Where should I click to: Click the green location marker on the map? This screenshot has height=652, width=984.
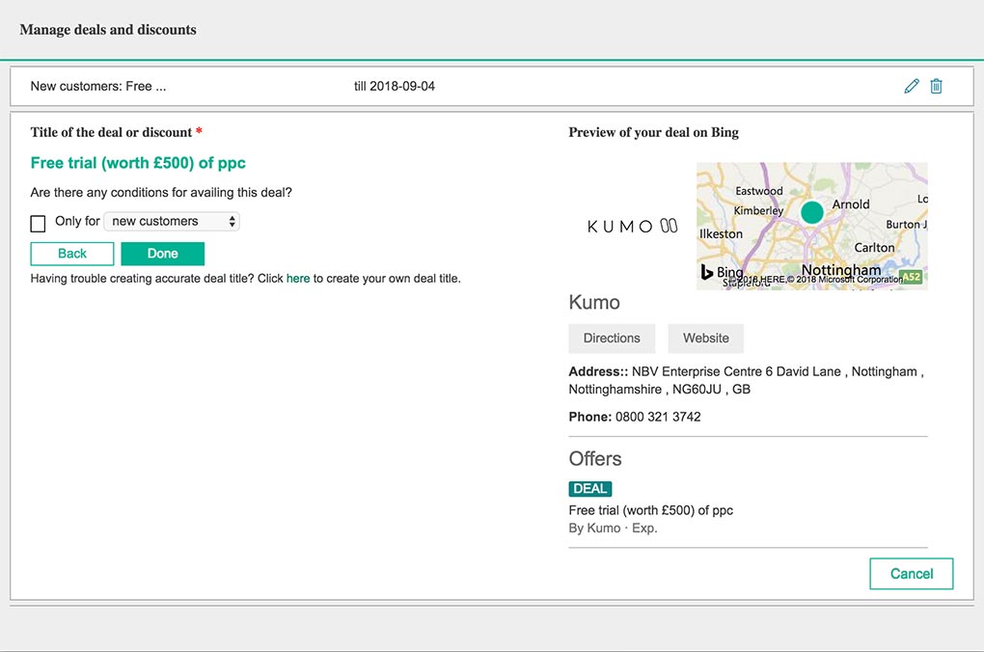click(x=812, y=212)
